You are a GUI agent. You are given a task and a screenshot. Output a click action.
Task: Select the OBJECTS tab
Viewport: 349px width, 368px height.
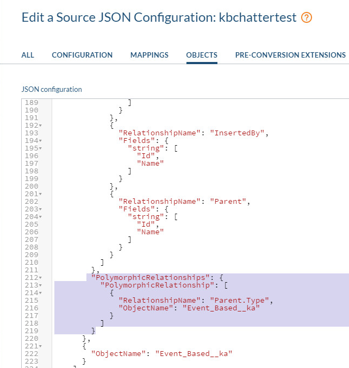pyautogui.click(x=202, y=55)
